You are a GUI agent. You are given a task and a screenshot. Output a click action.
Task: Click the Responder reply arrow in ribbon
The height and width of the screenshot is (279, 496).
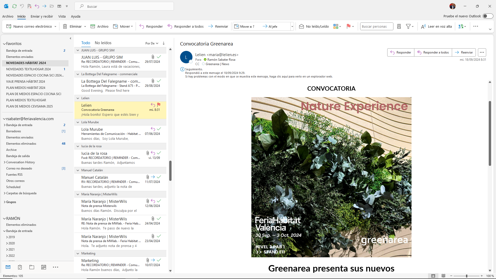click(142, 26)
